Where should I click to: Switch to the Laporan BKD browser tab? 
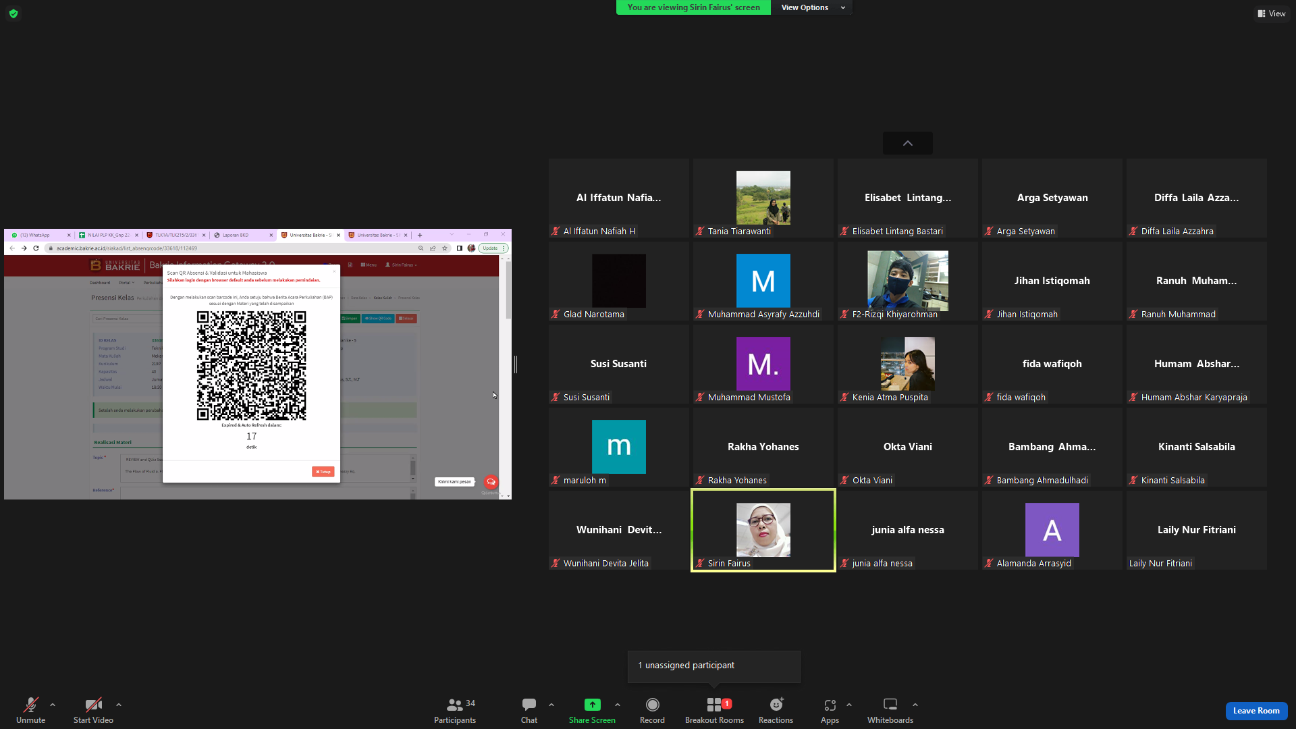(x=243, y=236)
